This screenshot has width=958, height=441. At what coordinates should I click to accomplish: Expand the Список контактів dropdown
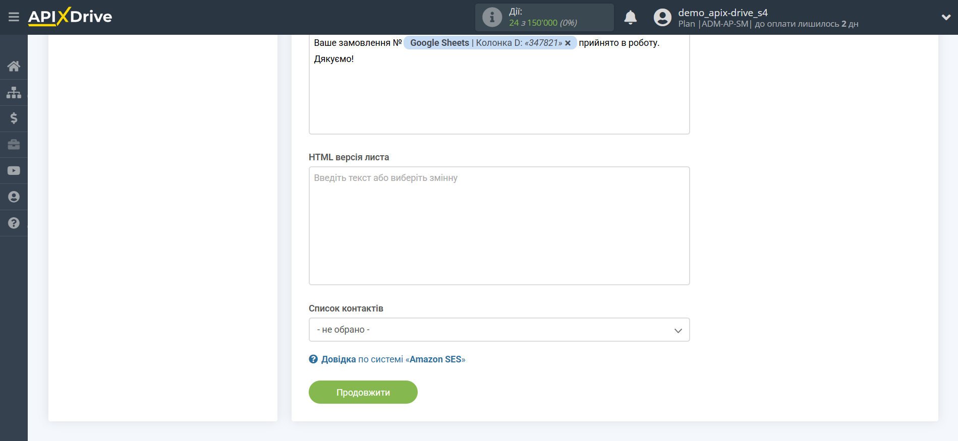click(x=499, y=330)
